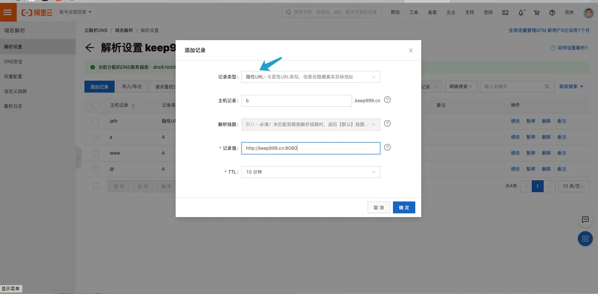Open the 解析线路 dropdown

311,125
